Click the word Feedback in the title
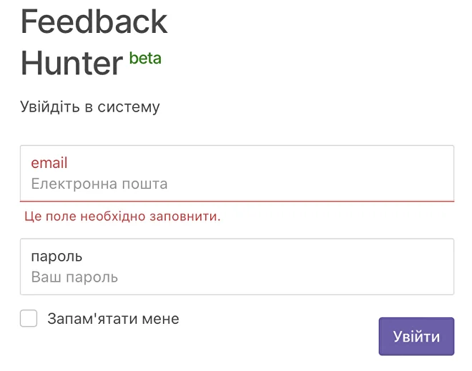Screen dimensions: 472x371 tap(94, 22)
